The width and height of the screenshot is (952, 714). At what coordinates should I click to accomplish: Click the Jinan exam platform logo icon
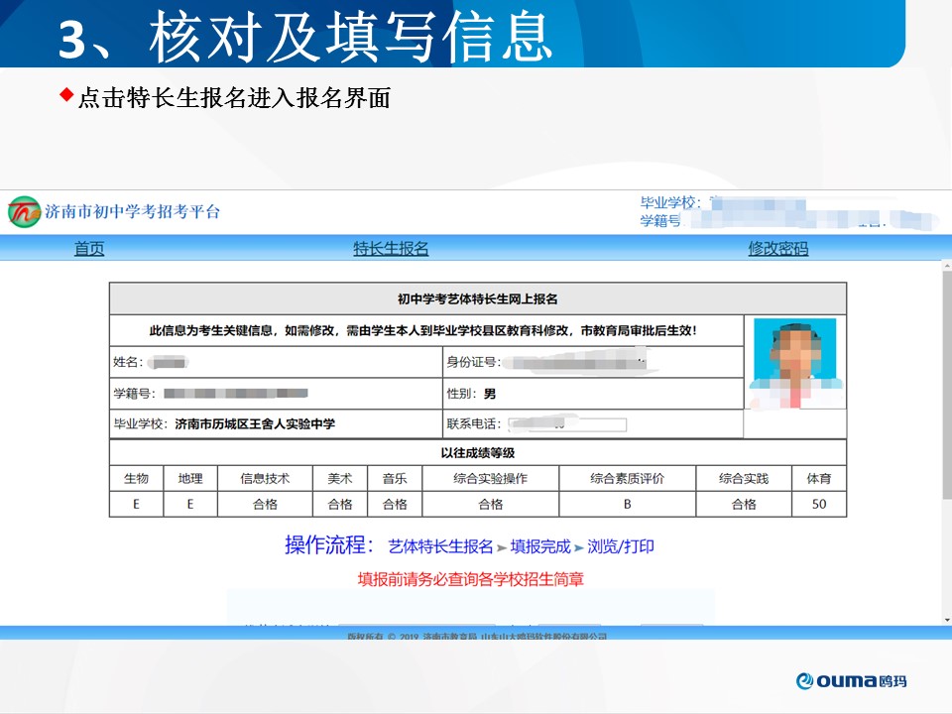24,211
